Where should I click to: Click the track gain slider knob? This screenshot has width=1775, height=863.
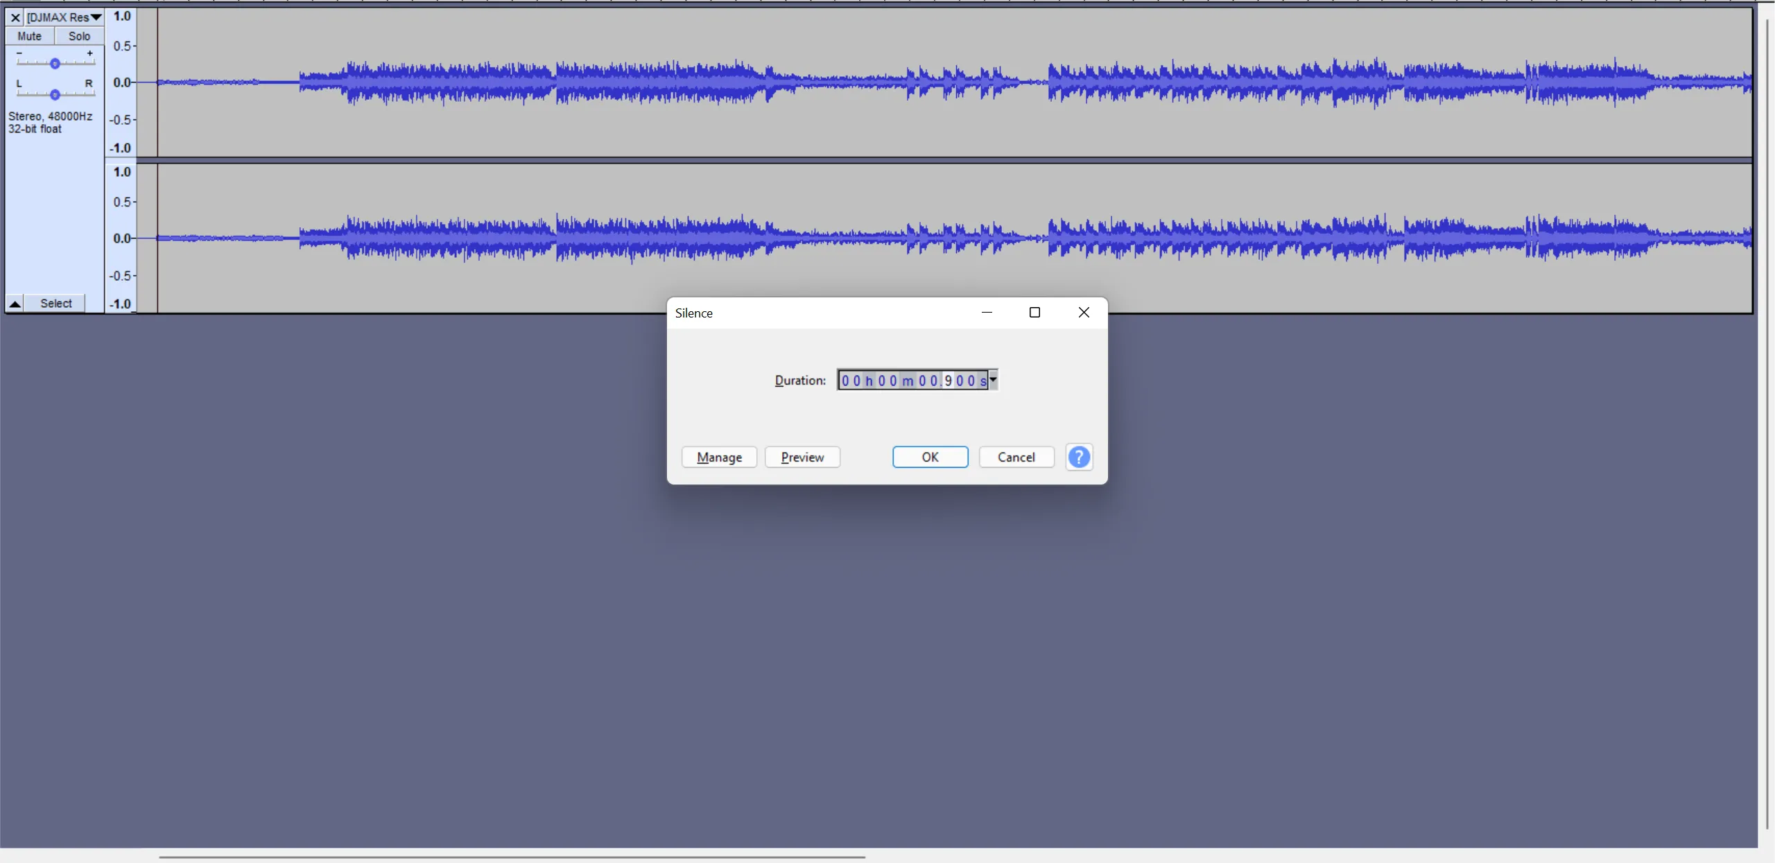(55, 63)
